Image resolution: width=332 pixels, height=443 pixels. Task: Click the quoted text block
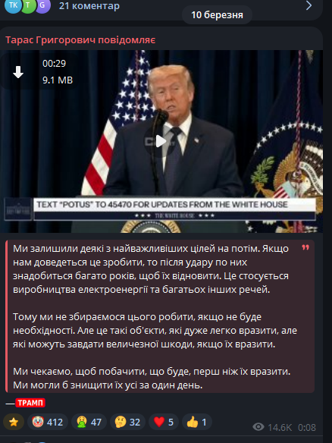(160, 316)
